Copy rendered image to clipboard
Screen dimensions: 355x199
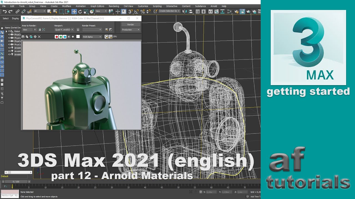click(x=27, y=37)
